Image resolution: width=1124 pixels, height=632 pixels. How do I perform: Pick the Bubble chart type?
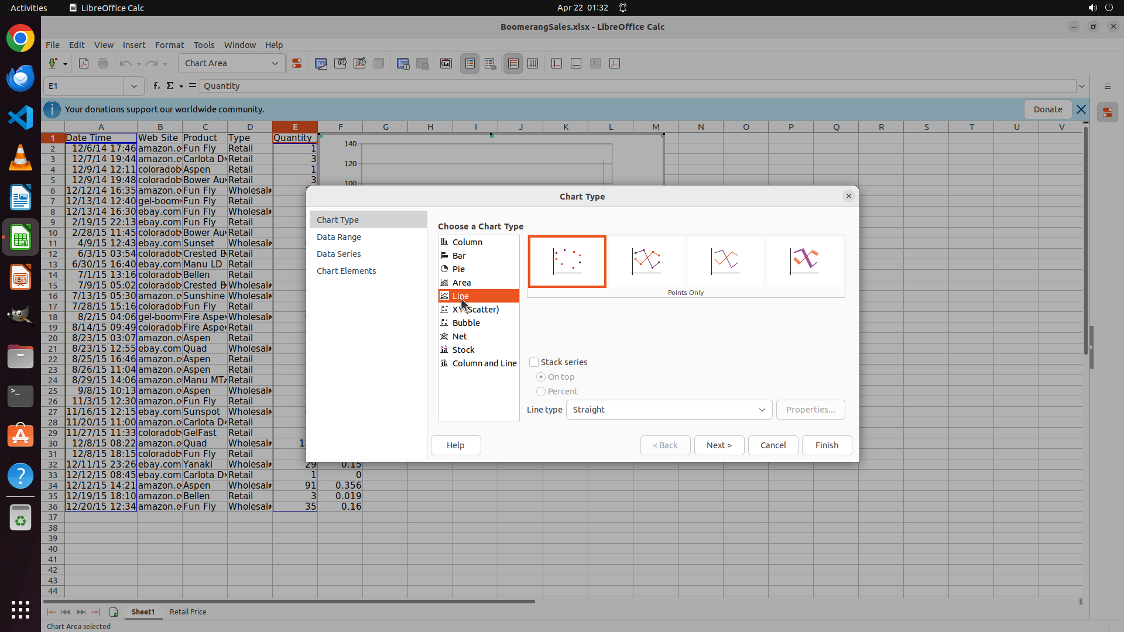point(466,323)
